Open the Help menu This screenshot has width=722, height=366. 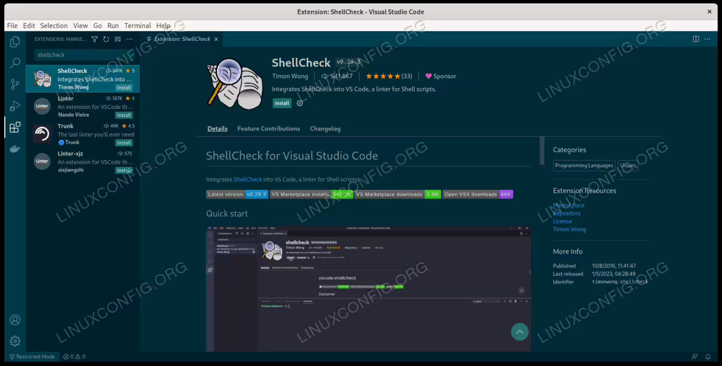[x=163, y=26]
